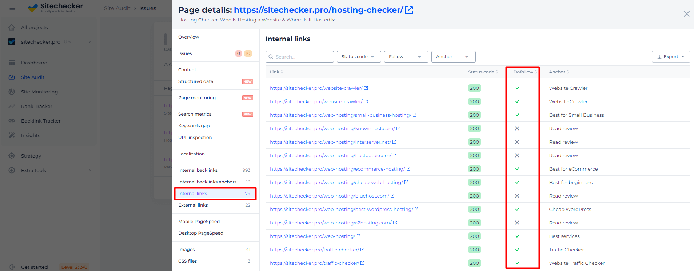Open external icon for bluehost.com link
The width and height of the screenshot is (694, 271).
pos(392,196)
